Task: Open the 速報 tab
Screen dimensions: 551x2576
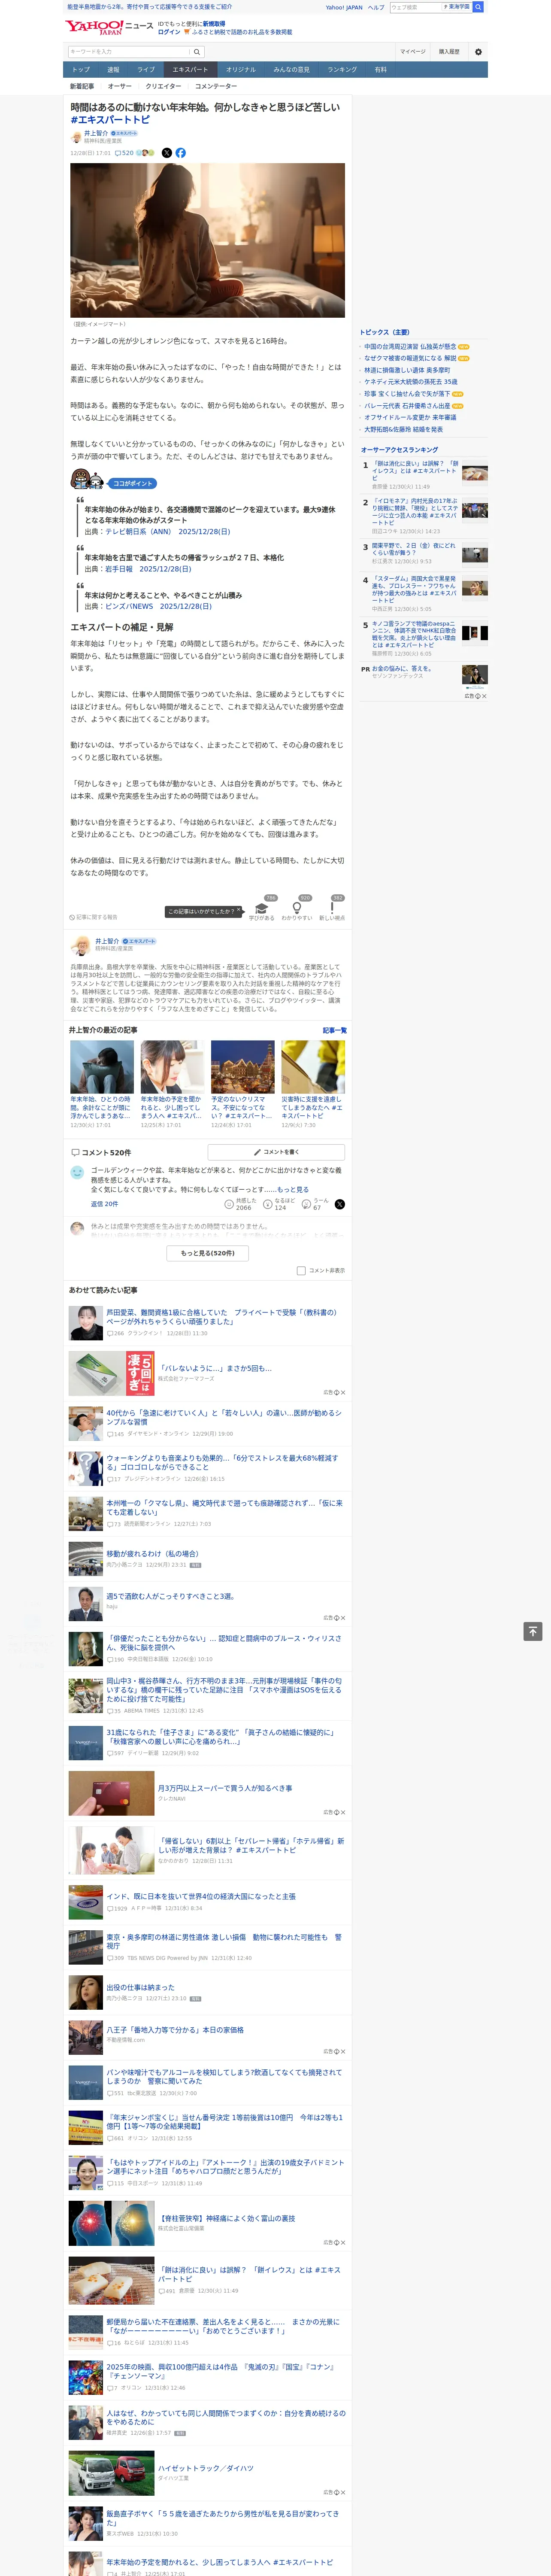Action: (x=113, y=70)
